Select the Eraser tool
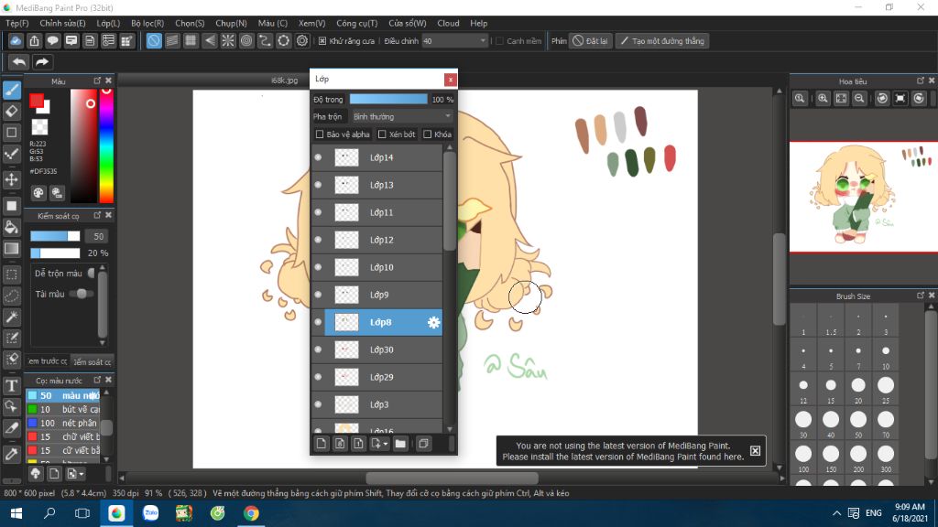The width and height of the screenshot is (938, 527). pos(11,111)
